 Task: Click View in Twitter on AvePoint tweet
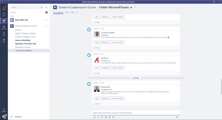click(117, 68)
